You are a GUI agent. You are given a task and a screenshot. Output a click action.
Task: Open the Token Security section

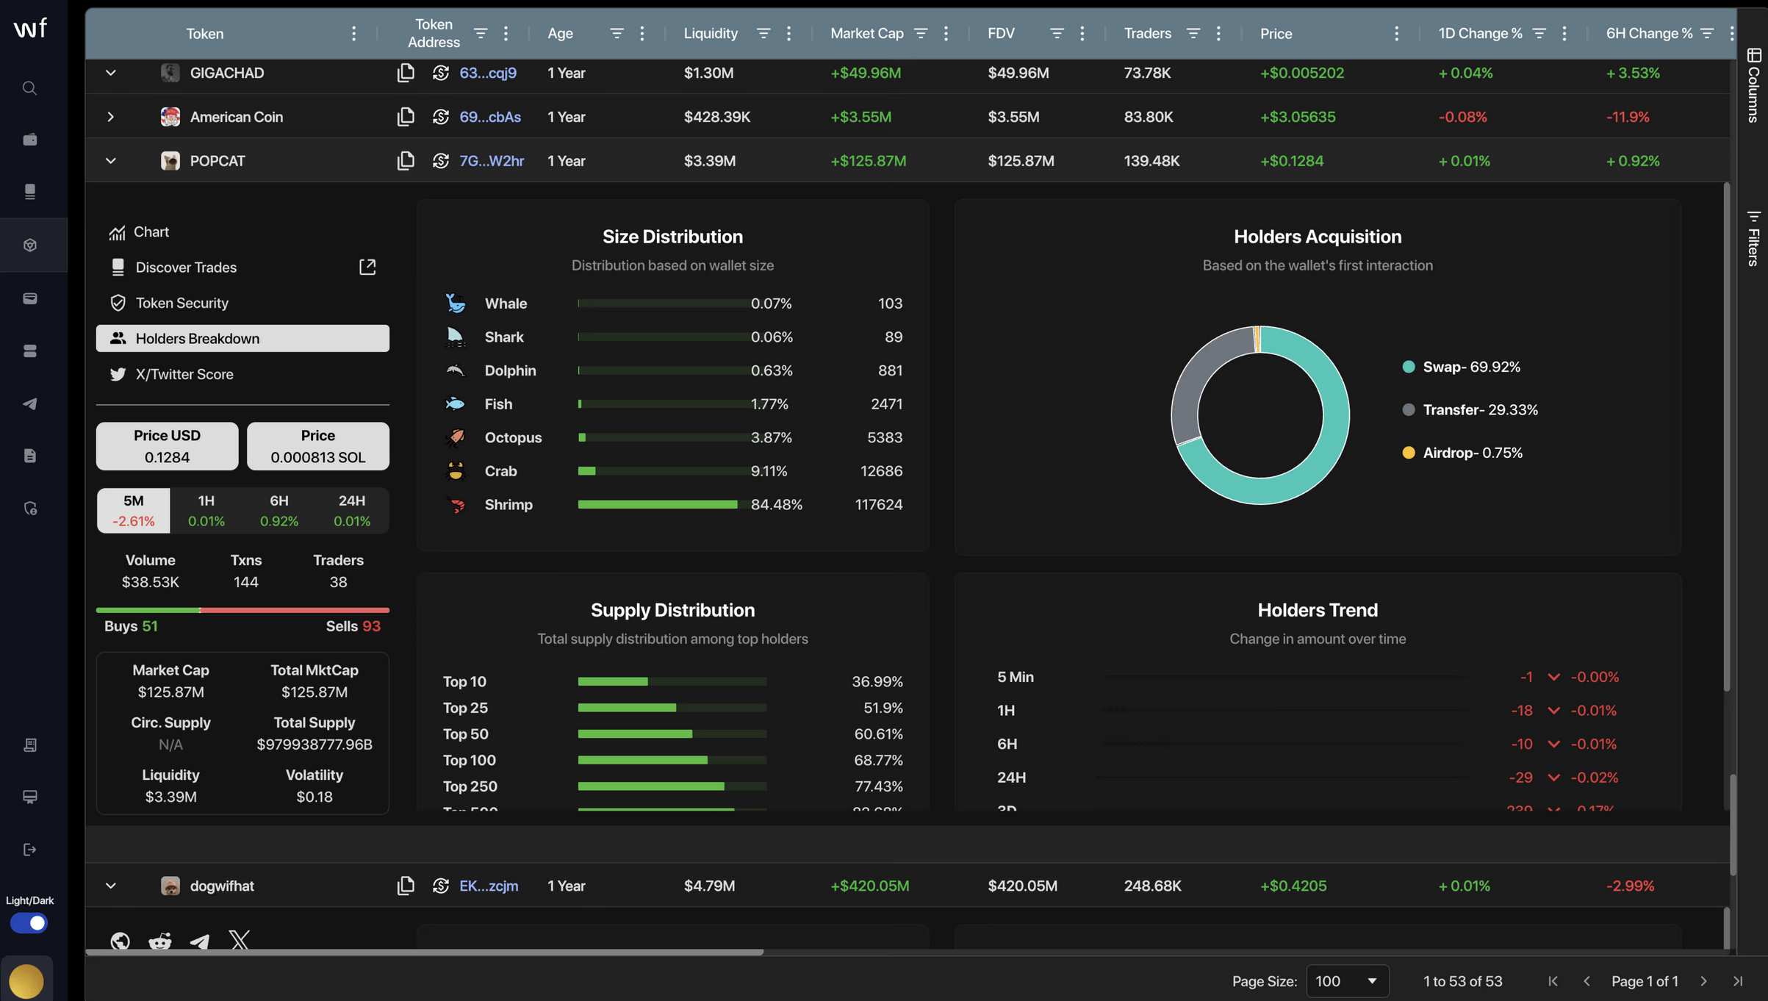click(x=182, y=303)
